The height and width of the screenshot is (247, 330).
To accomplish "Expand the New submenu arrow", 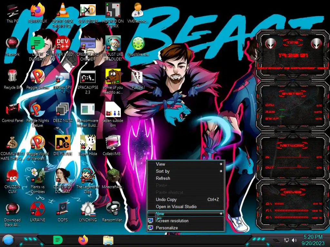I will tap(221, 214).
